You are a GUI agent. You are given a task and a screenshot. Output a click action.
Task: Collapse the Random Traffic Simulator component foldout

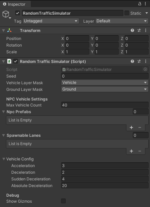pos(4,61)
